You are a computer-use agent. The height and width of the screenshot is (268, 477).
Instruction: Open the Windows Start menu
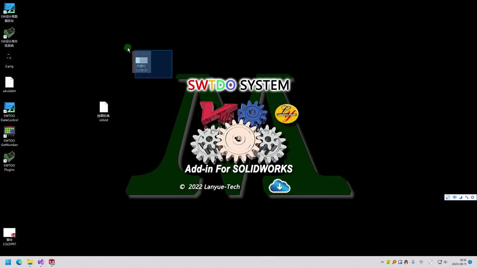coord(8,262)
